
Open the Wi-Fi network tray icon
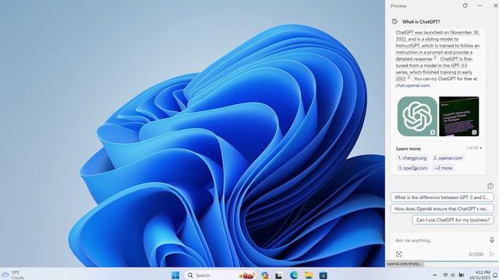coord(445,275)
